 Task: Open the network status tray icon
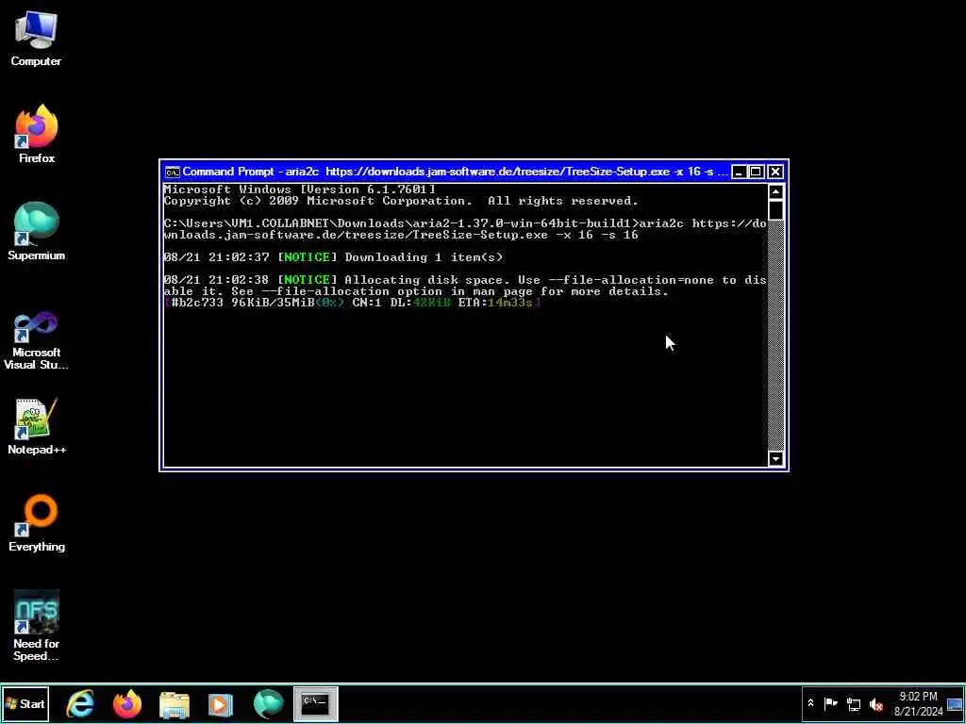pyautogui.click(x=854, y=703)
